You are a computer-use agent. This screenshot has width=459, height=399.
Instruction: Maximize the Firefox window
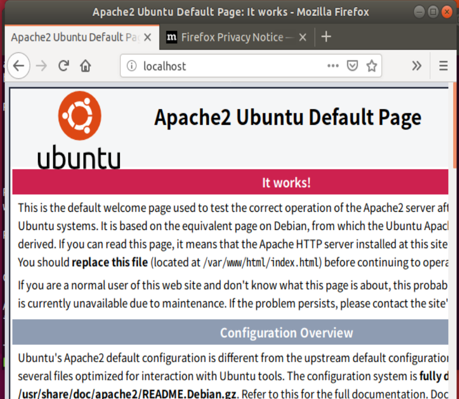(x=433, y=12)
